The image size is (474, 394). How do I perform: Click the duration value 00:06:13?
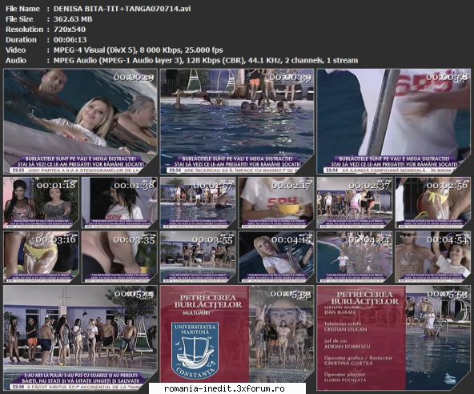coord(70,39)
